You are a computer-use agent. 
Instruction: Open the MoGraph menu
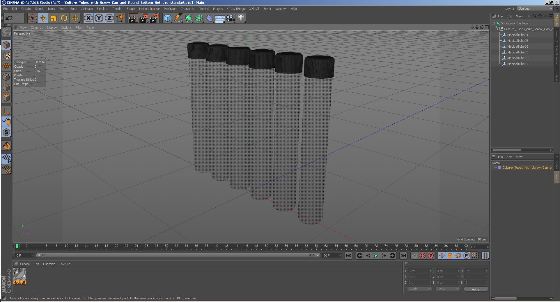point(170,9)
